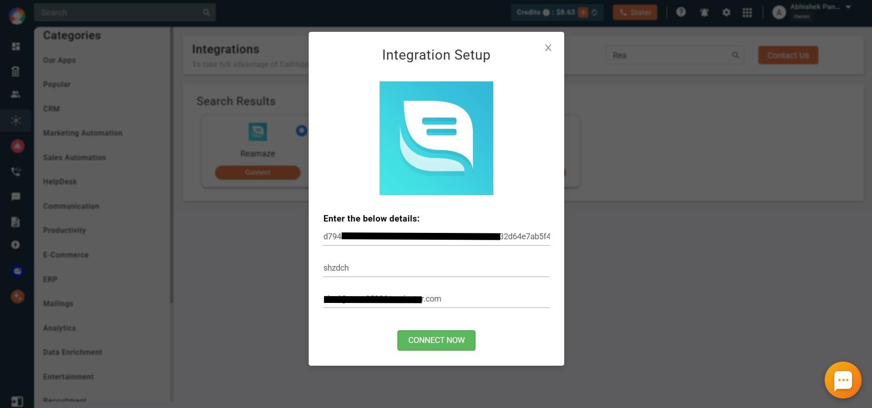
Task: Click the Categories panel scrollbar
Action: pyautogui.click(x=171, y=165)
